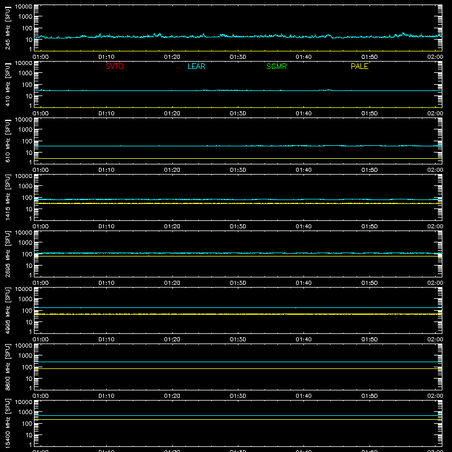Select the 610 MHz [SFU] axis title
The image size is (452, 452).
pos(7,141)
